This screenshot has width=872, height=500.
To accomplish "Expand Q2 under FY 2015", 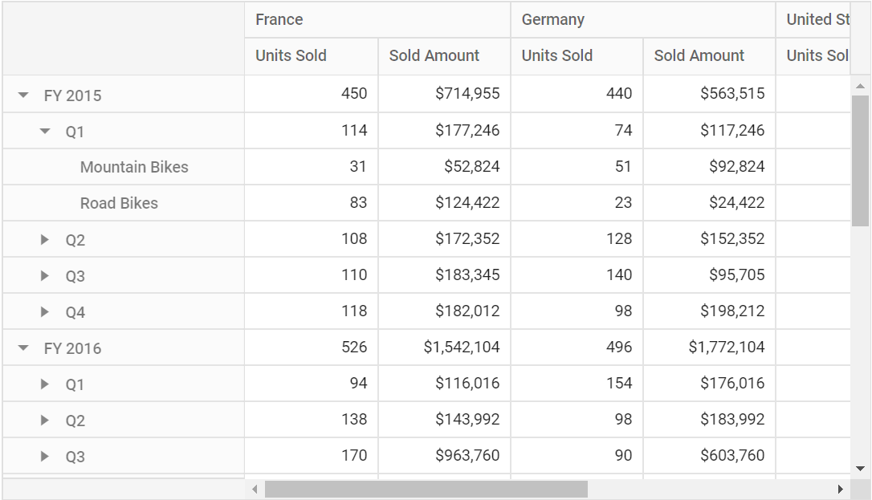I will pos(45,239).
